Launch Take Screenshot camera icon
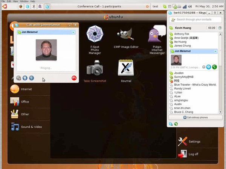Image resolution: width=226 pixels, height=169 pixels. pos(95,68)
